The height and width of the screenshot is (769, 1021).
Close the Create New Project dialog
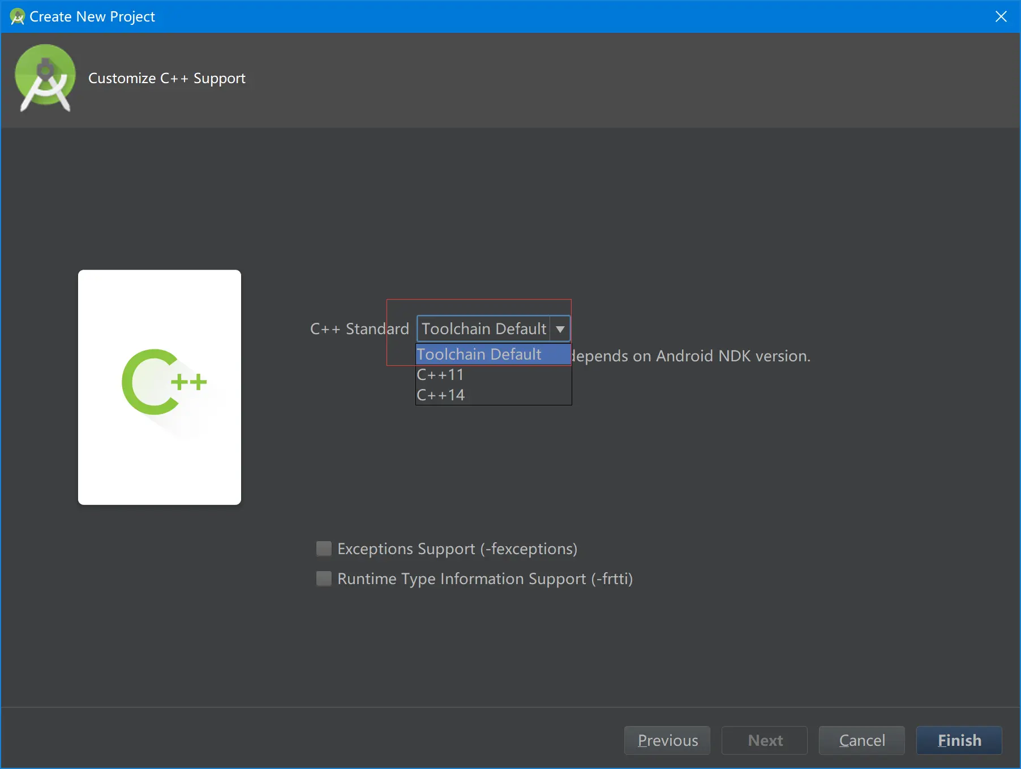(1001, 16)
